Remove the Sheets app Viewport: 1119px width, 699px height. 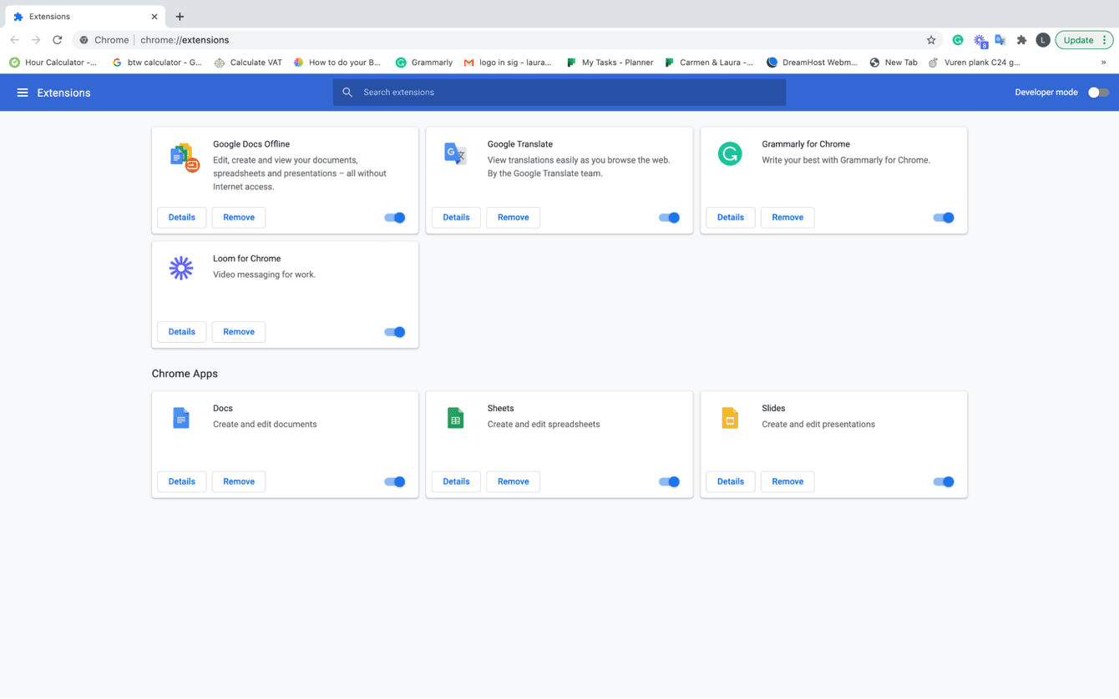tap(514, 482)
